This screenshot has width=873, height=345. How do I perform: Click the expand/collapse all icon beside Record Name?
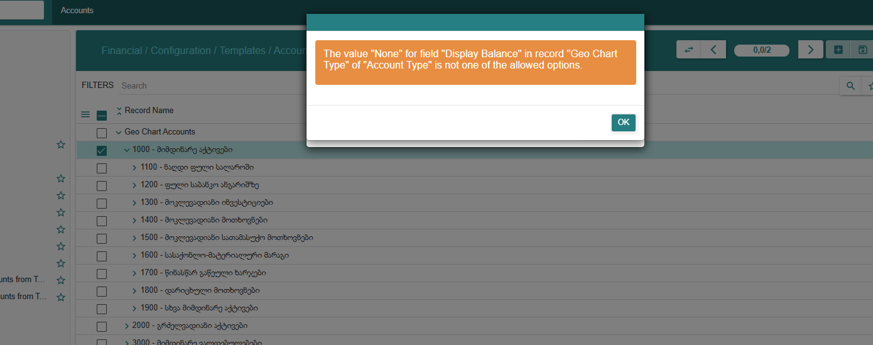point(119,111)
